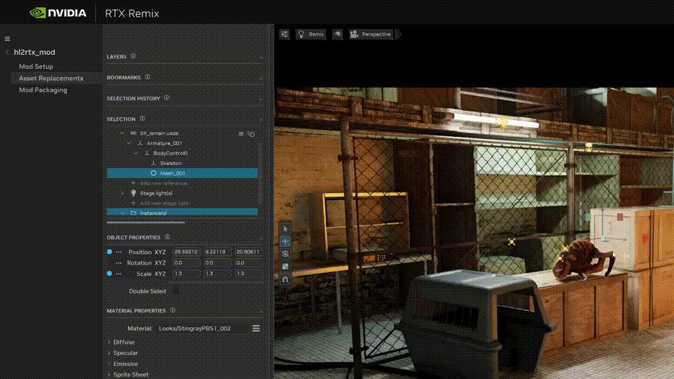674x379 pixels.
Task: Show info for Material Properties panel
Action: 173,310
